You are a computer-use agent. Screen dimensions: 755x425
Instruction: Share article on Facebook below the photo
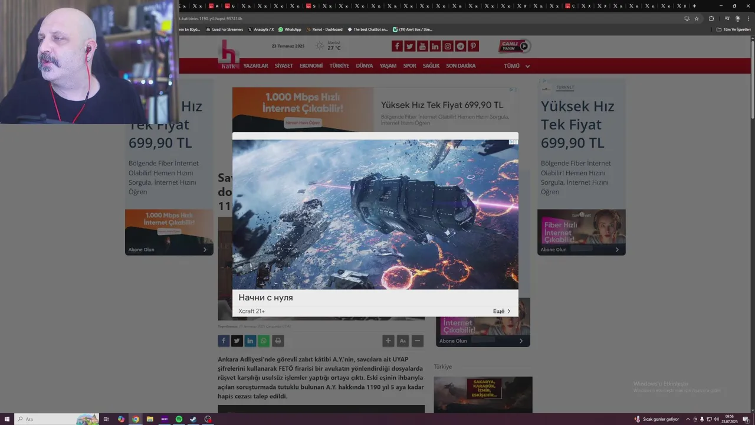tap(224, 341)
